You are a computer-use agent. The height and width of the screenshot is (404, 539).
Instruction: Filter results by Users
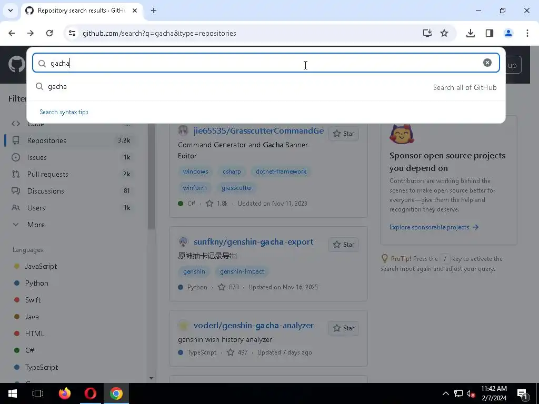pyautogui.click(x=72, y=208)
